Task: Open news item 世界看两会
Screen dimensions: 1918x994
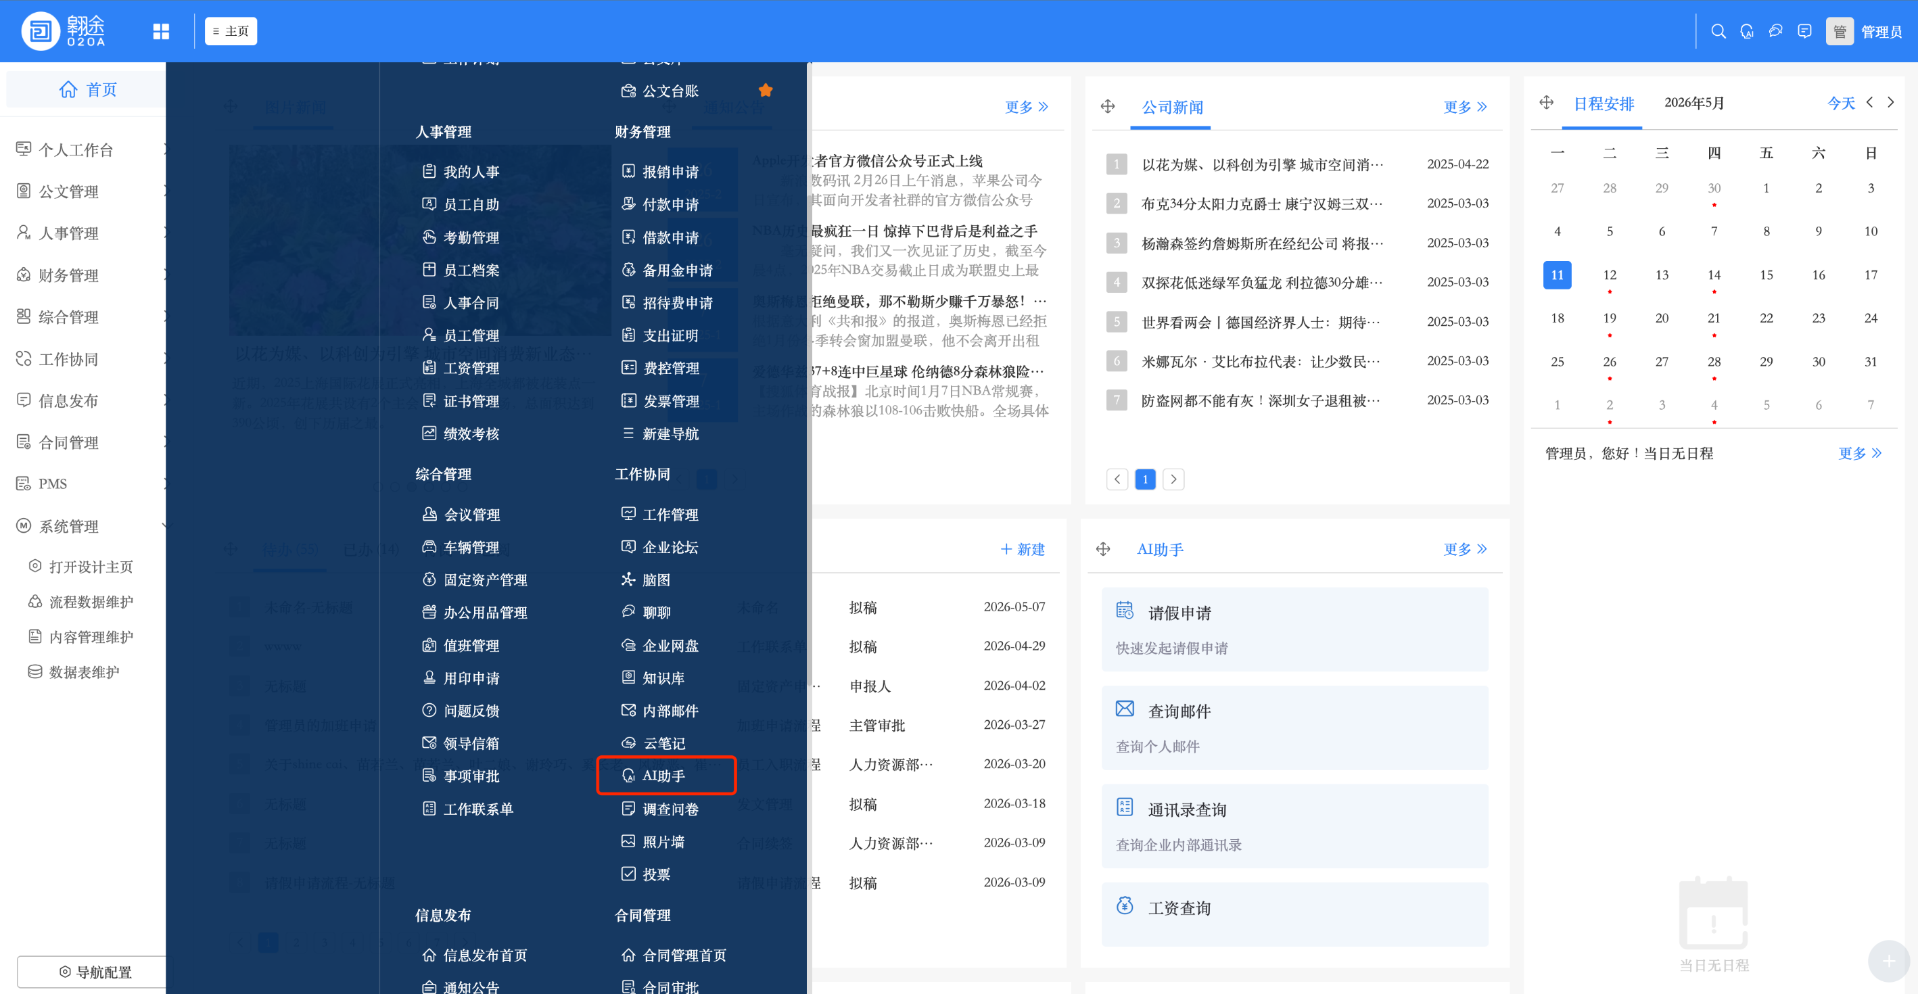Action: [1260, 322]
